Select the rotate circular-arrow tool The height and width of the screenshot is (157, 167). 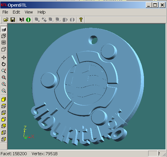coord(4,64)
